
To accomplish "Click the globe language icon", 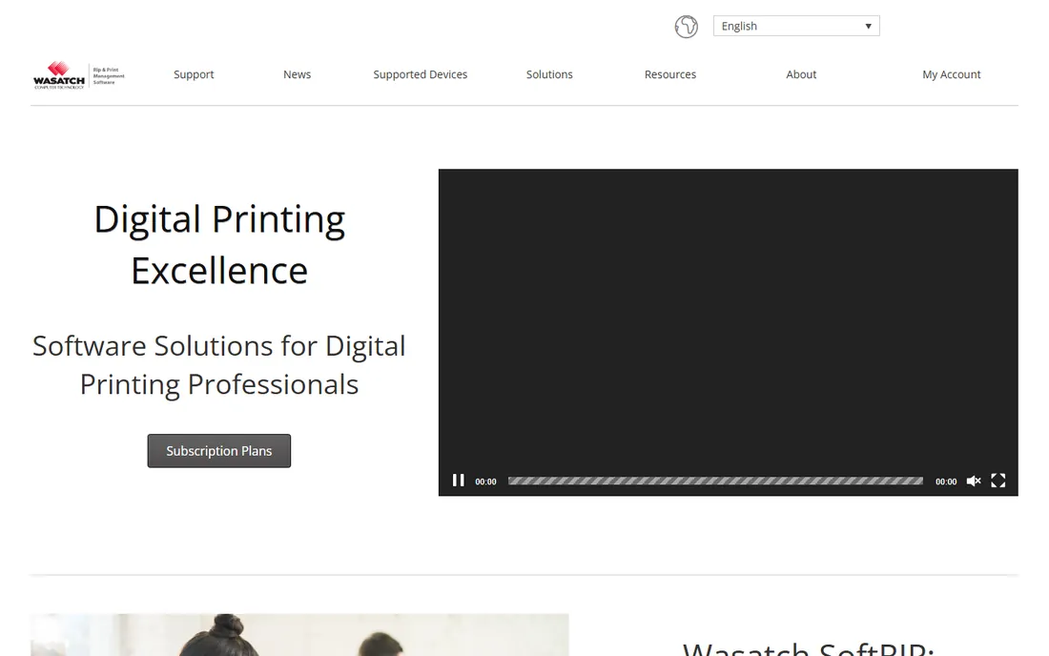I will point(686,27).
